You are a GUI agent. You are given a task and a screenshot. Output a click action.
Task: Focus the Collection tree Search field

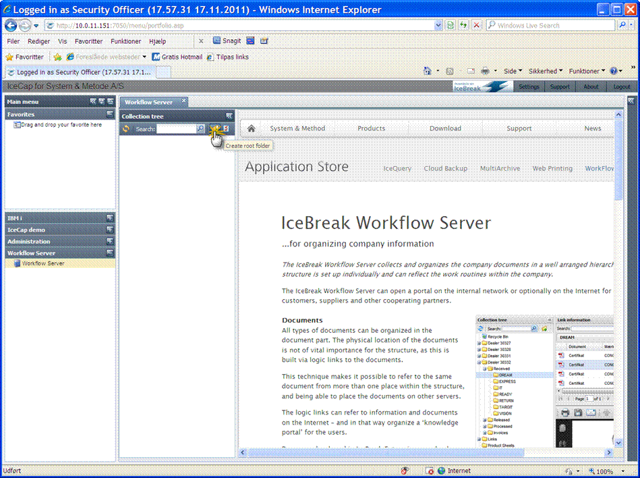176,129
